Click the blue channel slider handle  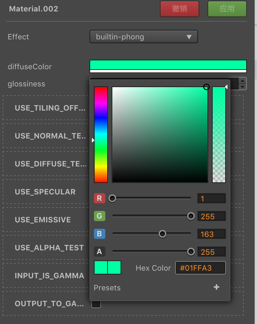tap(162, 234)
